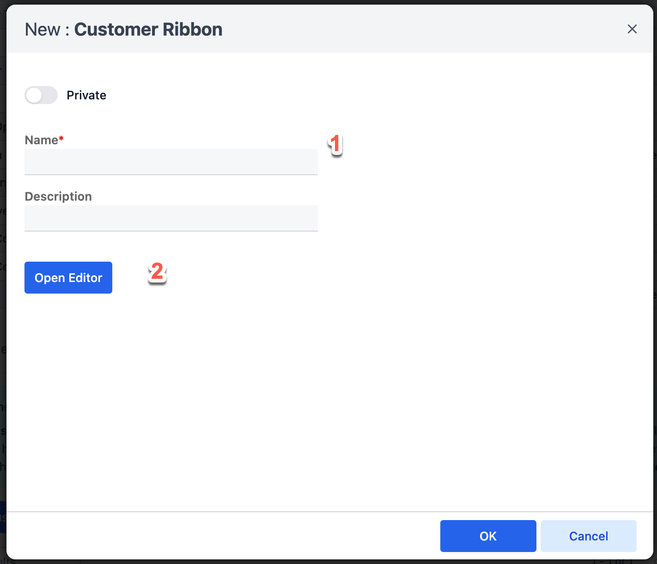The width and height of the screenshot is (657, 564).
Task: Click the red required asterisk beside Name
Action: point(61,139)
